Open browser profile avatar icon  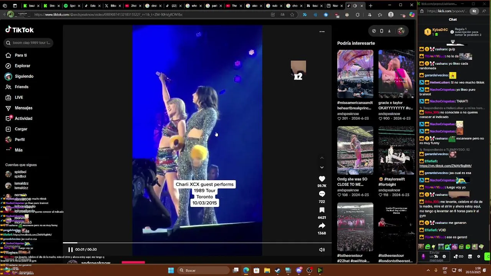point(391,15)
